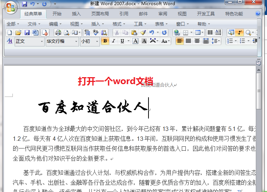This screenshot has width=267, height=192.
Task: Open the 开发工具 ribbon tab
Action: [206, 14]
